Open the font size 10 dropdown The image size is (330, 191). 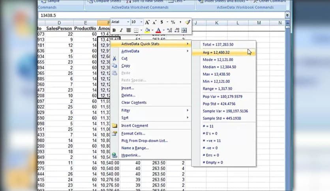[x=141, y=22]
